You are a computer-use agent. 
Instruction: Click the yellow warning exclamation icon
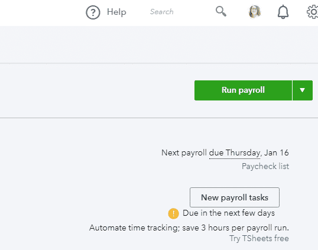pos(173,213)
